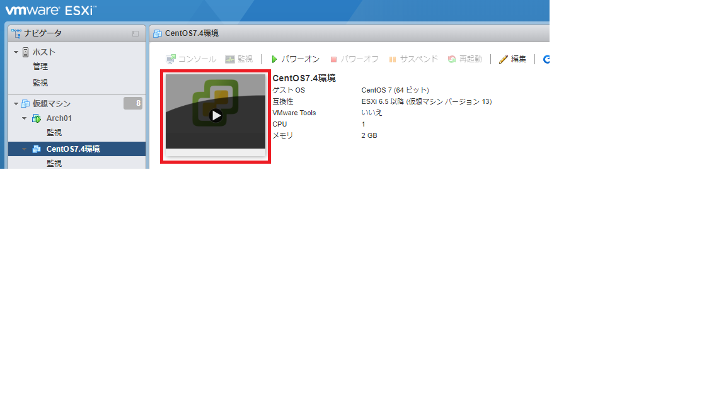Collapse the CentOS7.4 tree node
The height and width of the screenshot is (408, 726).
click(24, 149)
